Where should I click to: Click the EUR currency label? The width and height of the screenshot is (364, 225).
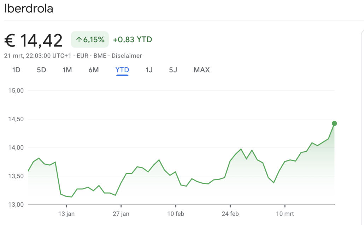82,56
